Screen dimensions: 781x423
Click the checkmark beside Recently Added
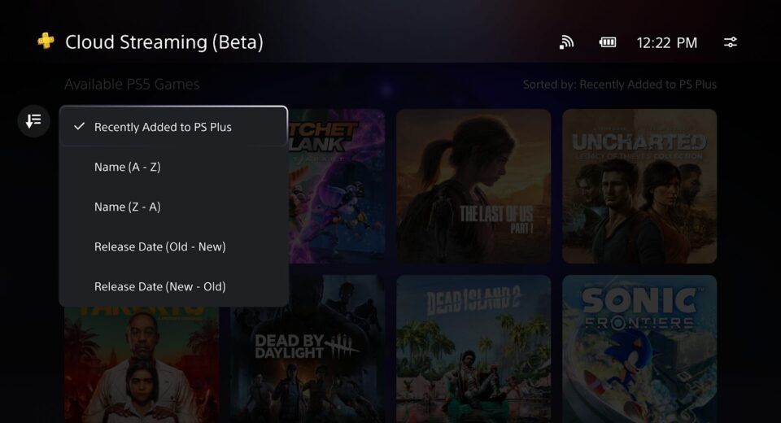click(79, 127)
